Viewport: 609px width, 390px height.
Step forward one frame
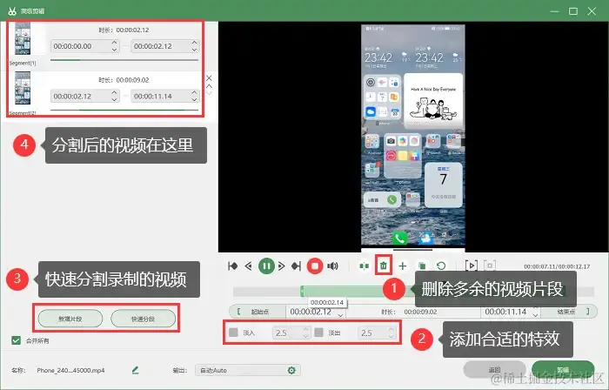coord(282,266)
